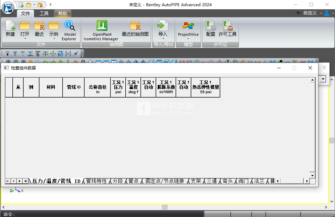Click the 导入 (Import) icon

163,25
